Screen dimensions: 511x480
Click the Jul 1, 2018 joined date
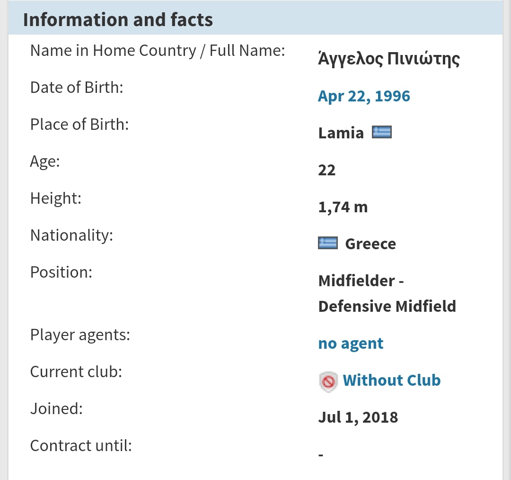click(x=358, y=417)
